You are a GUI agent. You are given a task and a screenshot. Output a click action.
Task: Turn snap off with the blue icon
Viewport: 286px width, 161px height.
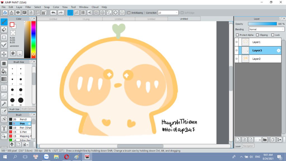coord(70,13)
